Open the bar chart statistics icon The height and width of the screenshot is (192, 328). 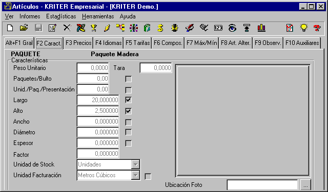pos(261,28)
